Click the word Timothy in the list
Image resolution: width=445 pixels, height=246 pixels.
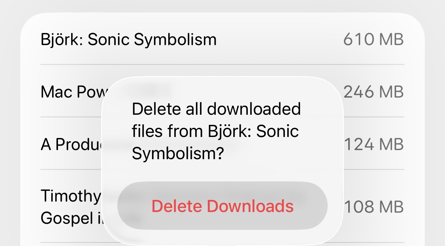coord(70,196)
